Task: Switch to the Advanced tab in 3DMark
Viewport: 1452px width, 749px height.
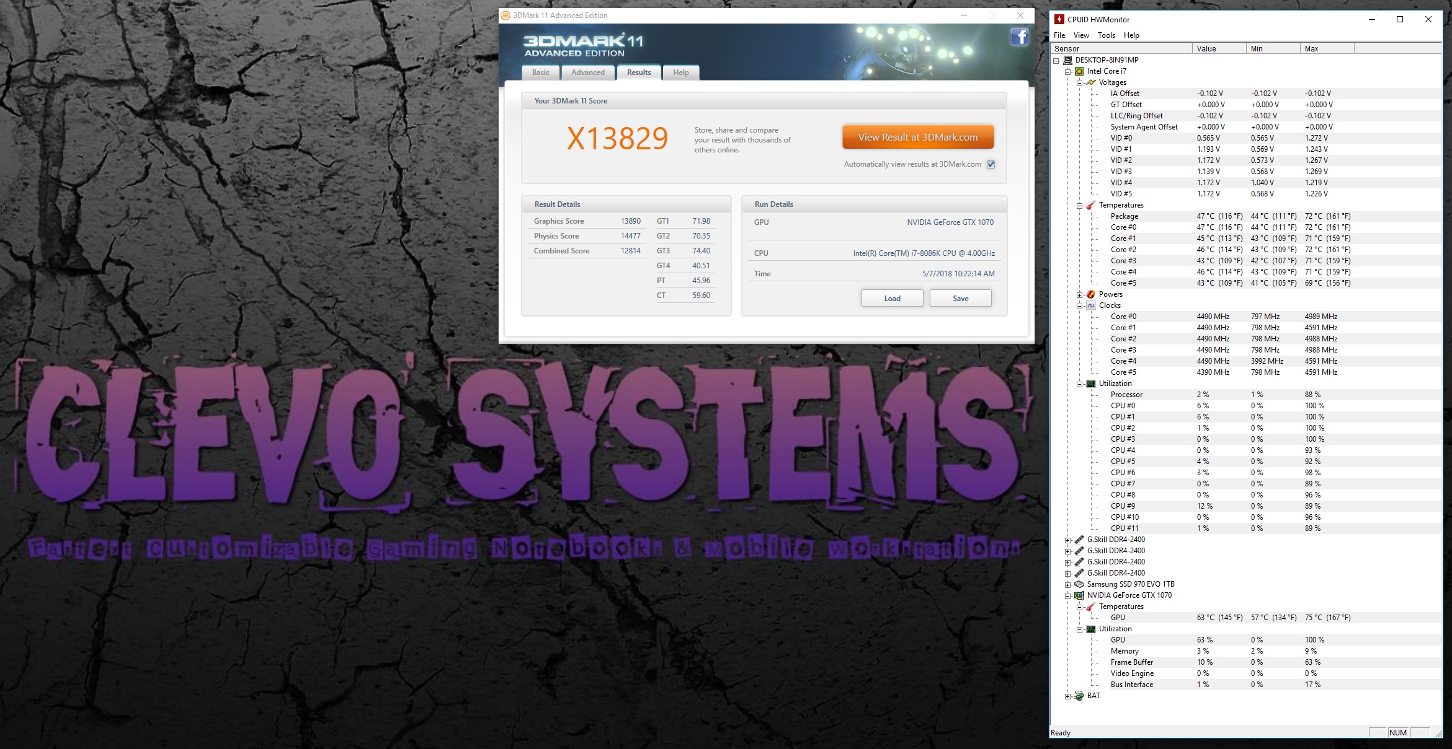Action: 588,72
